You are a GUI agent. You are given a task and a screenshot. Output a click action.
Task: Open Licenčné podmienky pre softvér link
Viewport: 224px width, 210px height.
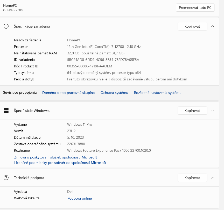click(x=60, y=163)
